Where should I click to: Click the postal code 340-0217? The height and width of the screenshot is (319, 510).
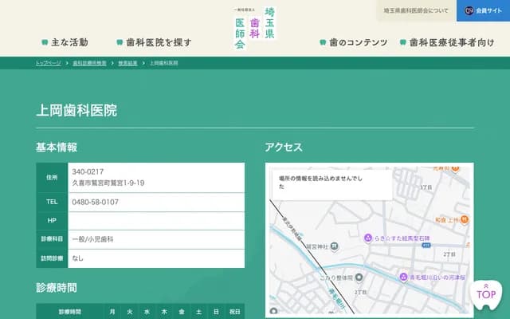pos(88,171)
